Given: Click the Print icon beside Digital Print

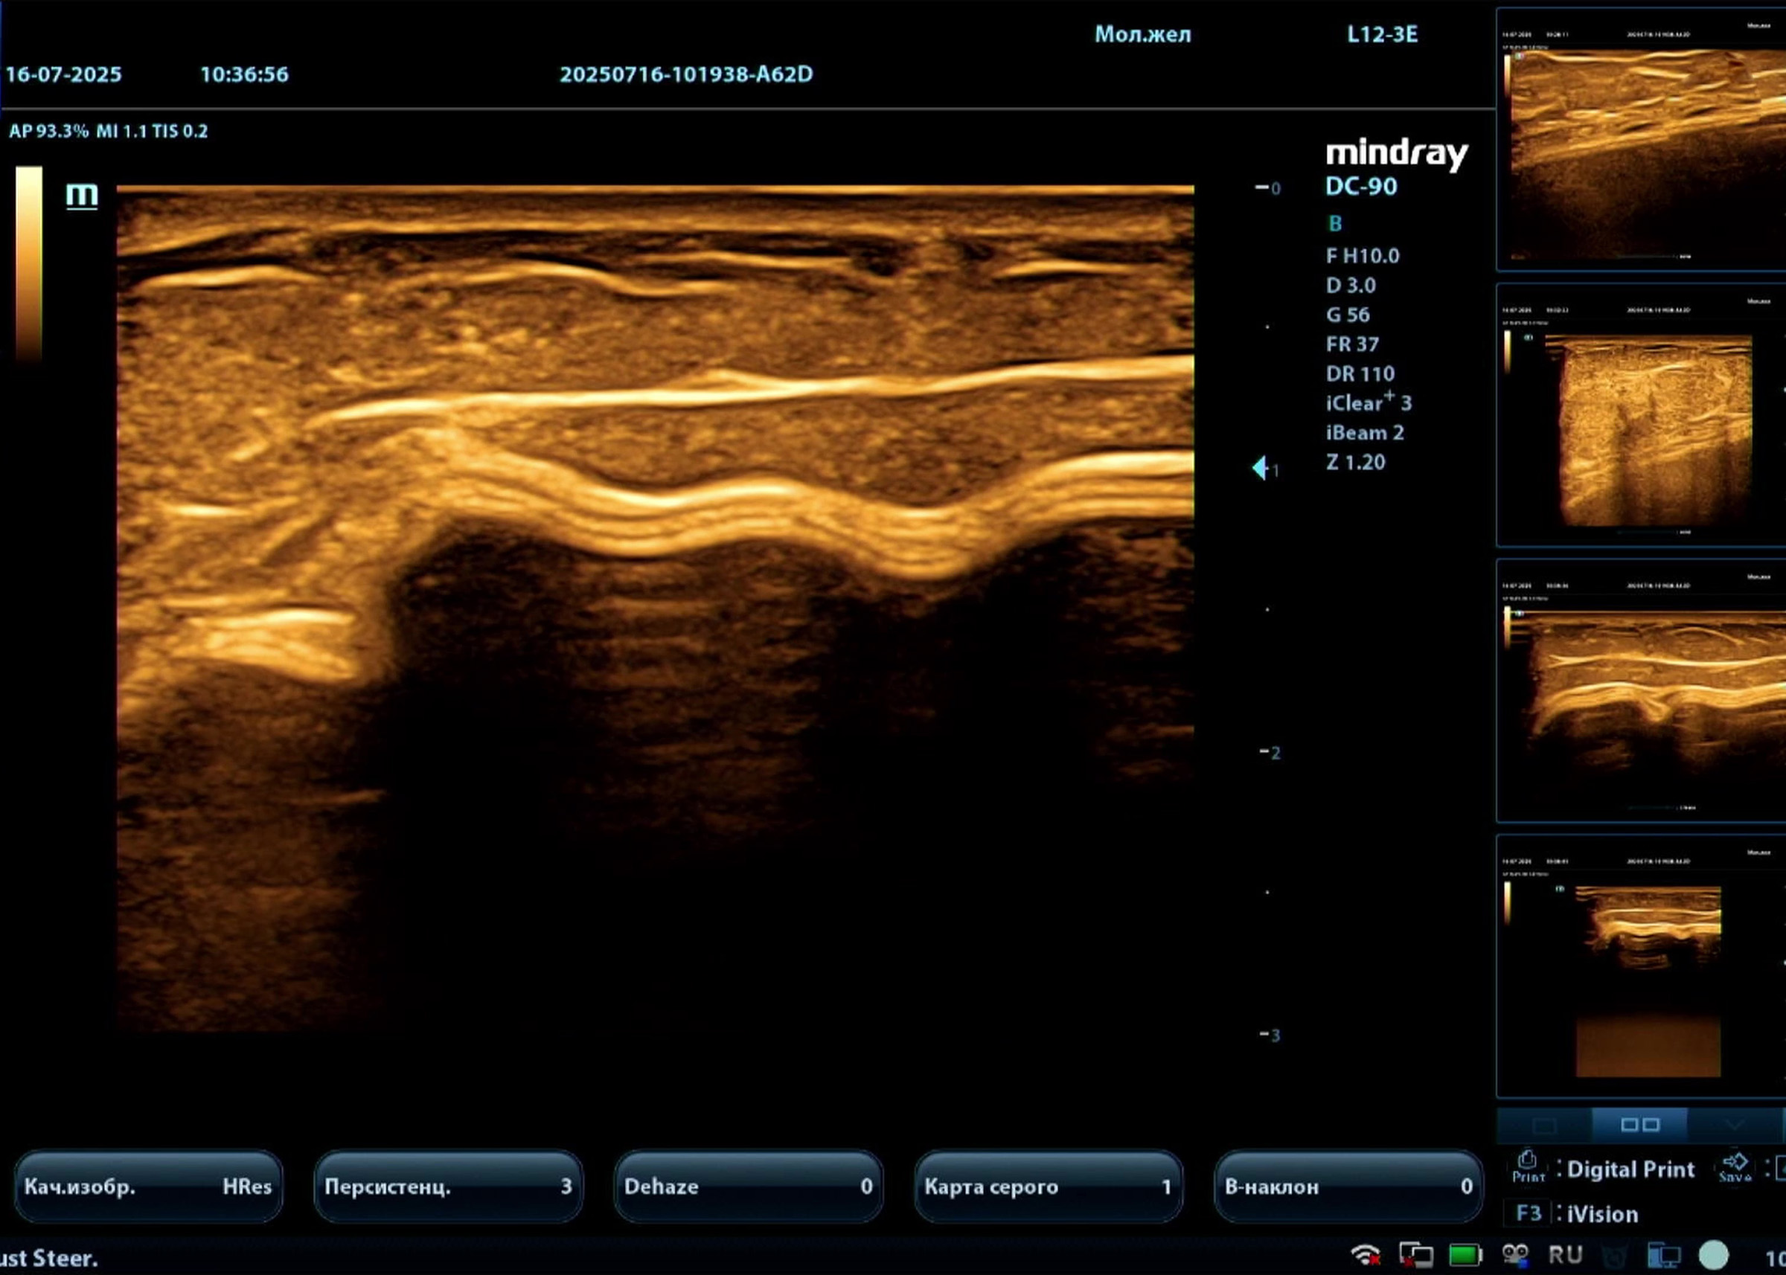Looking at the screenshot, I should [x=1528, y=1166].
